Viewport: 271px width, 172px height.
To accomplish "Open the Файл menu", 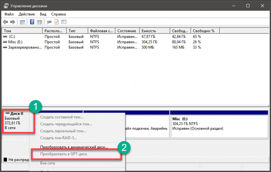I will (9, 14).
